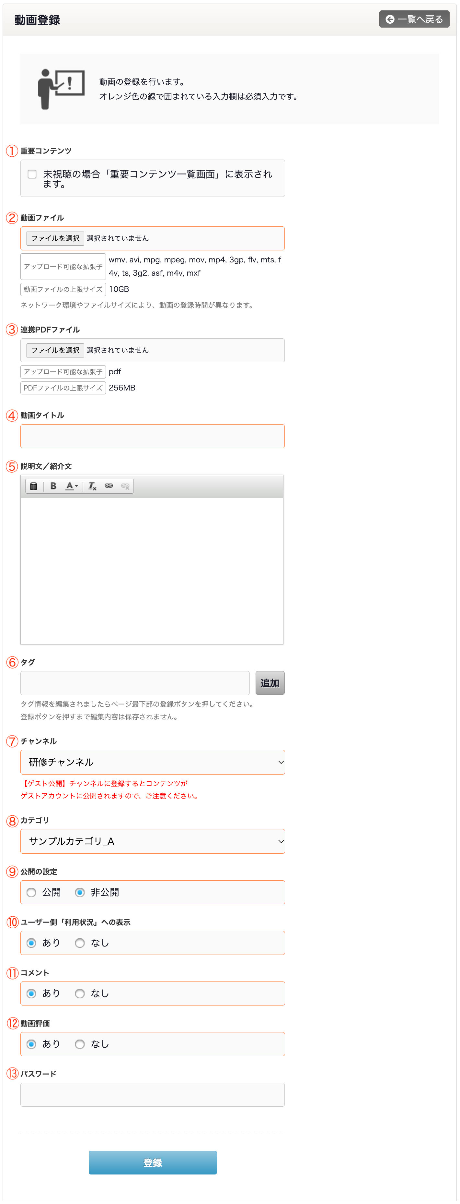Click the 256MB PDF limit text
460x1204 pixels.
click(x=122, y=388)
